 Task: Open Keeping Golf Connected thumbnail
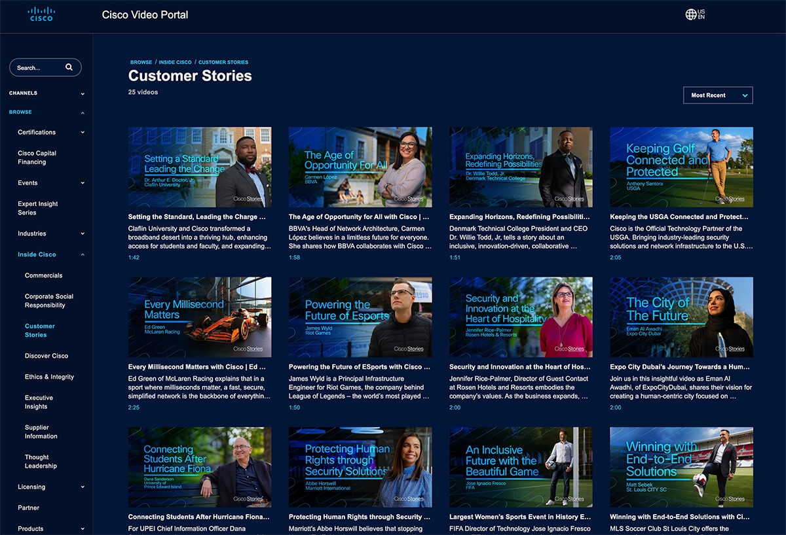(x=681, y=167)
